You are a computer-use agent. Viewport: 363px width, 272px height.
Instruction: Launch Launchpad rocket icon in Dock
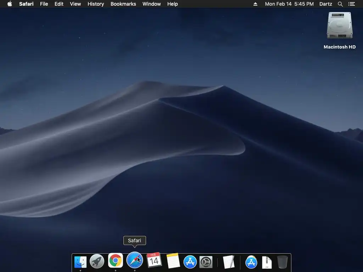[x=97, y=261]
